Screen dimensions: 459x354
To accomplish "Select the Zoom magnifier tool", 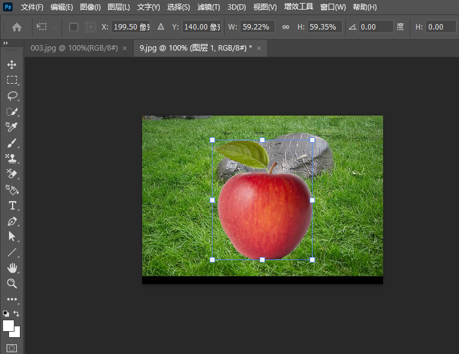I will 12,284.
